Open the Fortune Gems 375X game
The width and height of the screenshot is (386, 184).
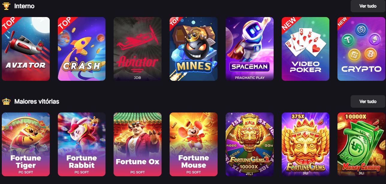[x=305, y=144]
